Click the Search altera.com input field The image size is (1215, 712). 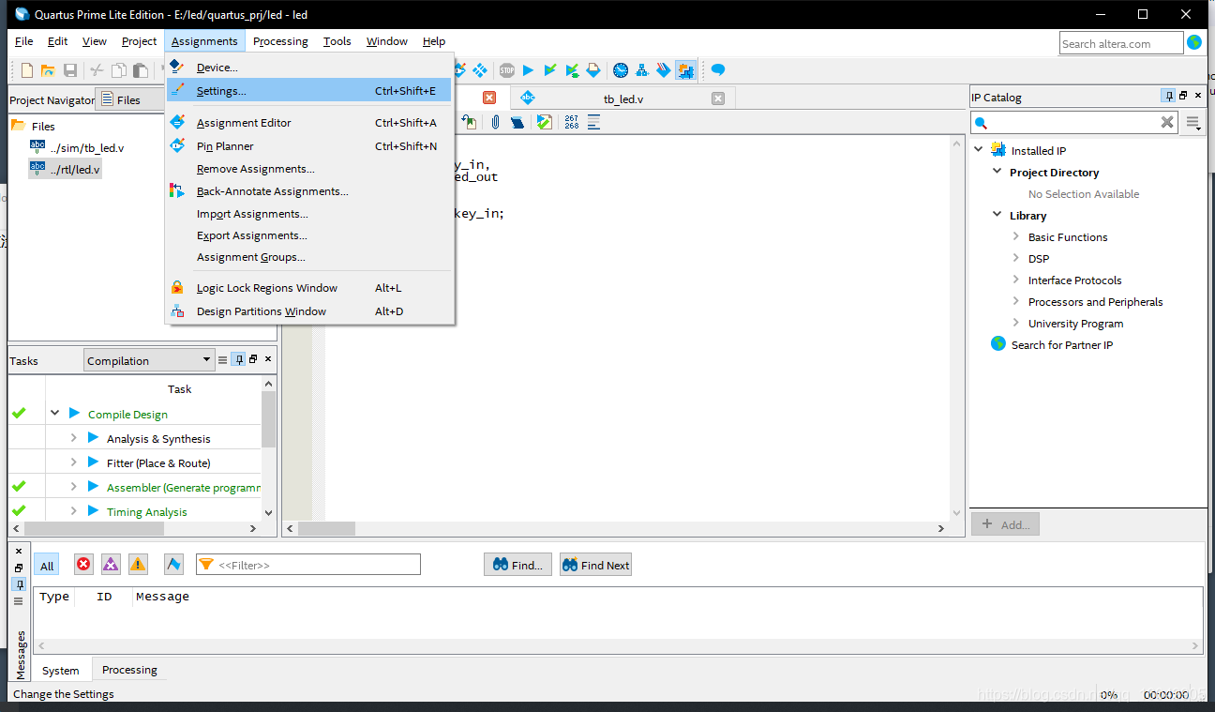point(1121,43)
